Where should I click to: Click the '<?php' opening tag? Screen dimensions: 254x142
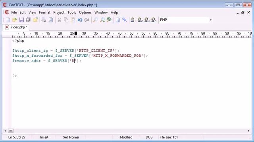(18, 41)
